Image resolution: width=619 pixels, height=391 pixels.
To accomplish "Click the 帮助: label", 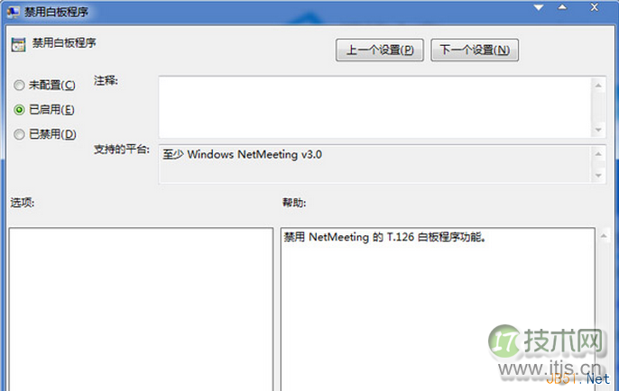I will [x=294, y=203].
